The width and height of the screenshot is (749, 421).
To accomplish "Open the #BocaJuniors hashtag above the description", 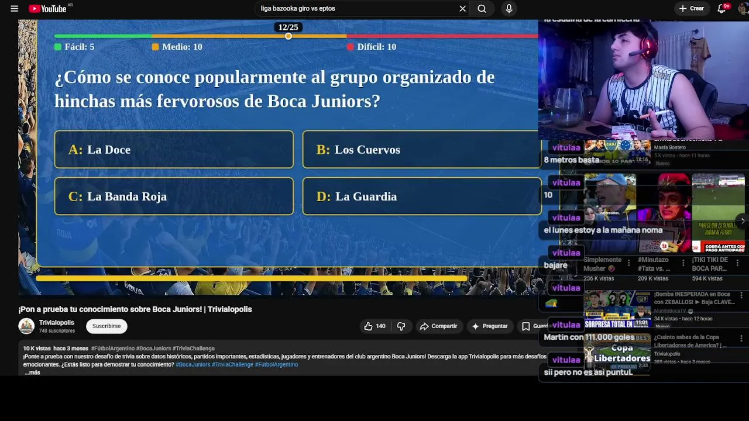I will coord(153,348).
